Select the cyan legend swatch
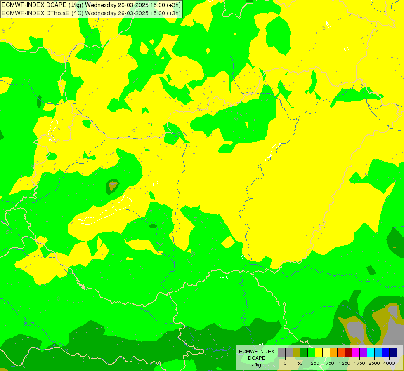Viewport: 404px width, 371px height. point(371,352)
